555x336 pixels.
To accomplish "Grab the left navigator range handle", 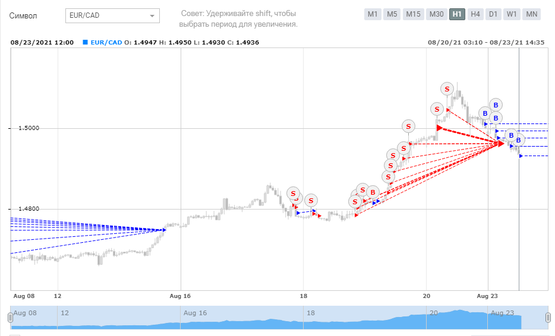I will pyautogui.click(x=10, y=318).
